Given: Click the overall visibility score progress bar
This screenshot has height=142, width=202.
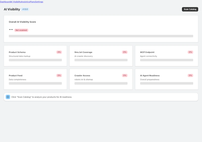Looking at the screenshot, I should pyautogui.click(x=101, y=36).
